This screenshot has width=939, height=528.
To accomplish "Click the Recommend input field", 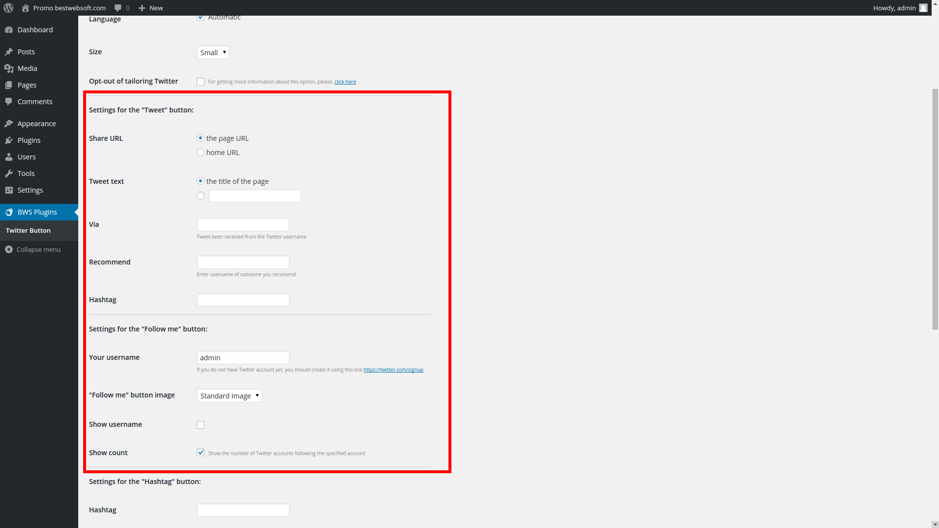I will coord(243,262).
